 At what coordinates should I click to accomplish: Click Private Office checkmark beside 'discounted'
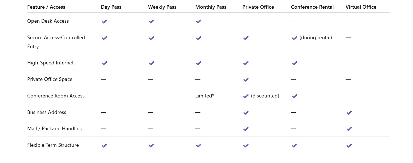coord(246,96)
